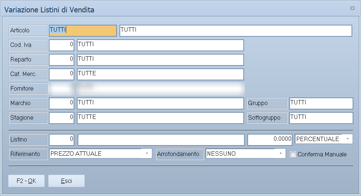361x196 pixels.
Task: Click the Marchio description field
Action: point(160,103)
